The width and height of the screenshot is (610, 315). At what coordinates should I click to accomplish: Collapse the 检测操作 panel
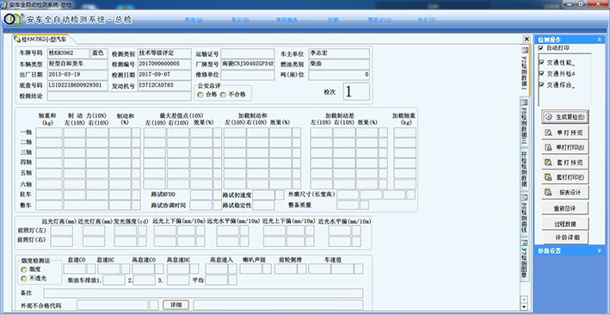[600, 40]
